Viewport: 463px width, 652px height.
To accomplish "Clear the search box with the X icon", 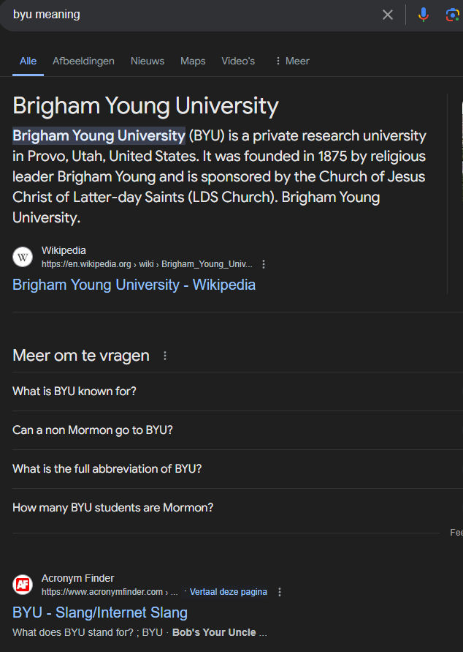I will click(x=388, y=15).
